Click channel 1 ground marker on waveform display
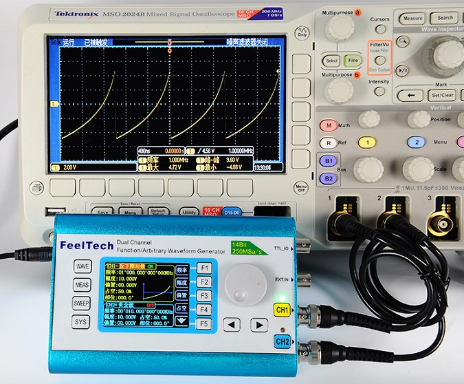 pyautogui.click(x=54, y=104)
